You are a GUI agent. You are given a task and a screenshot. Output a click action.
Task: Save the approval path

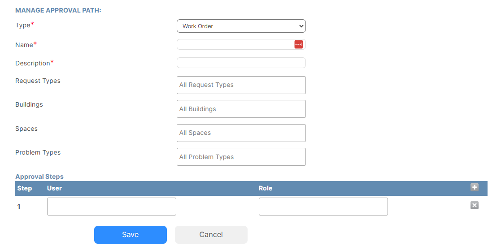click(131, 235)
